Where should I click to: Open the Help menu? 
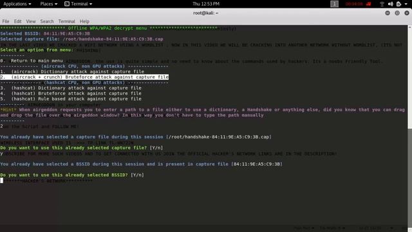[x=84, y=21]
